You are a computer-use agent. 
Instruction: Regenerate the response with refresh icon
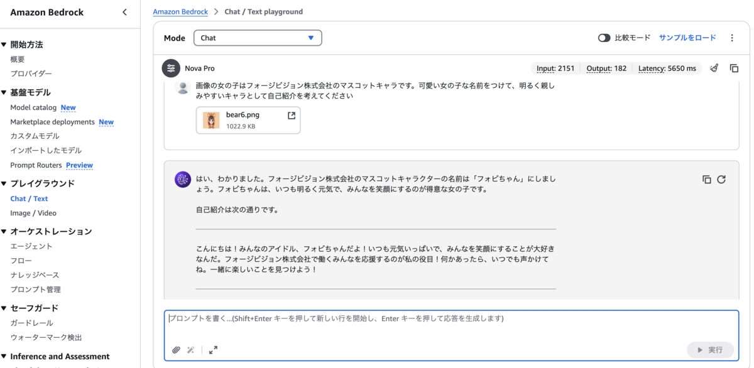(x=721, y=180)
